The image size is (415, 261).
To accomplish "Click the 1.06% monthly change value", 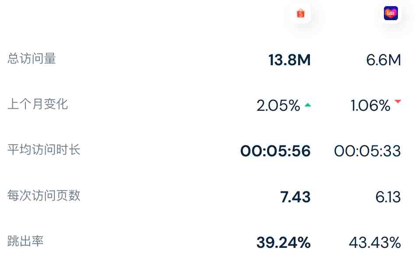I will pyautogui.click(x=370, y=106).
